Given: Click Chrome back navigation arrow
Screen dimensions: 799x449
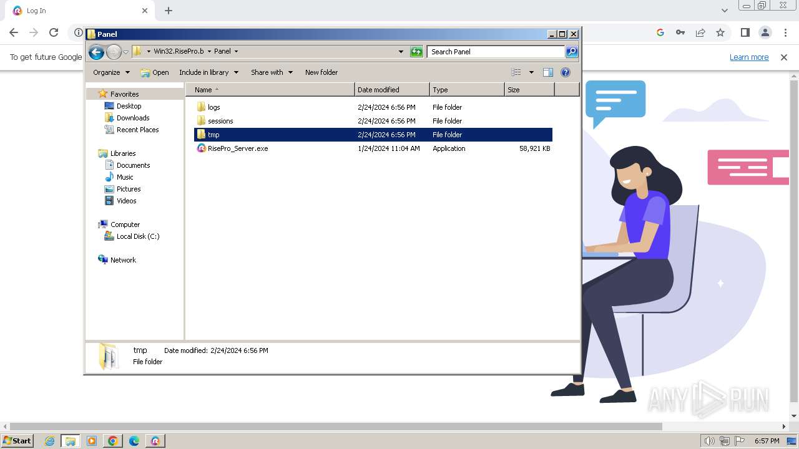Looking at the screenshot, I should pos(14,32).
